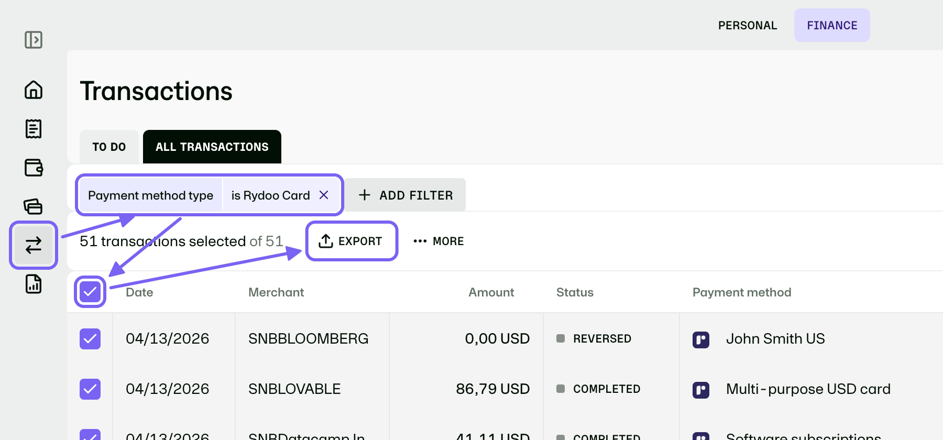Click Multi-purpose USD card payment method

tap(808, 389)
